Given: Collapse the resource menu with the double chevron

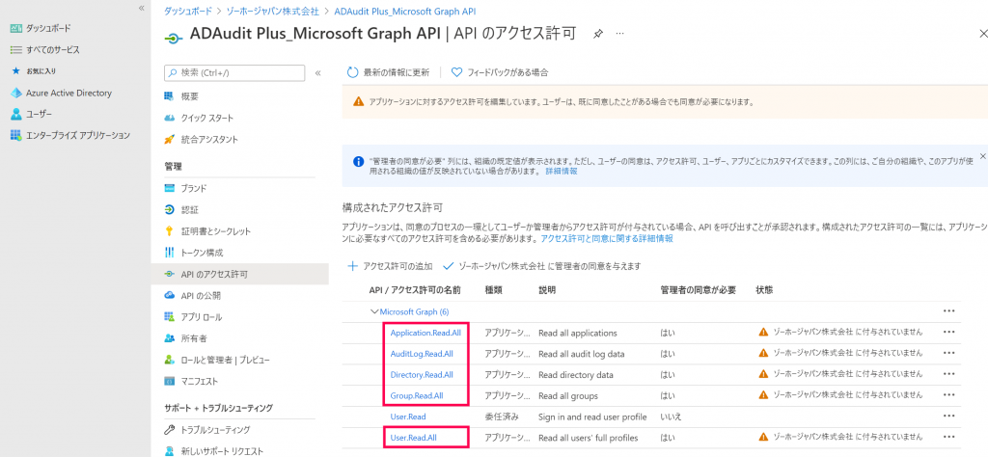Looking at the screenshot, I should [318, 72].
